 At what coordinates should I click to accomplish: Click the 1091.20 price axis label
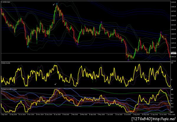click(x=173, y=57)
